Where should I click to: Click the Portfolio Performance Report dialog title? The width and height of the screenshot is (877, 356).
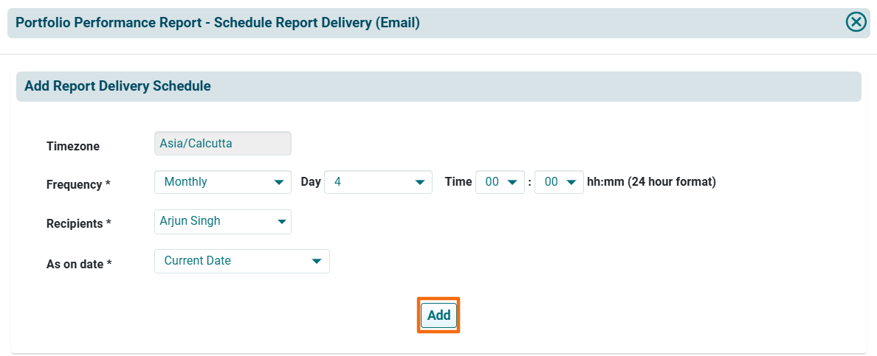tap(217, 23)
